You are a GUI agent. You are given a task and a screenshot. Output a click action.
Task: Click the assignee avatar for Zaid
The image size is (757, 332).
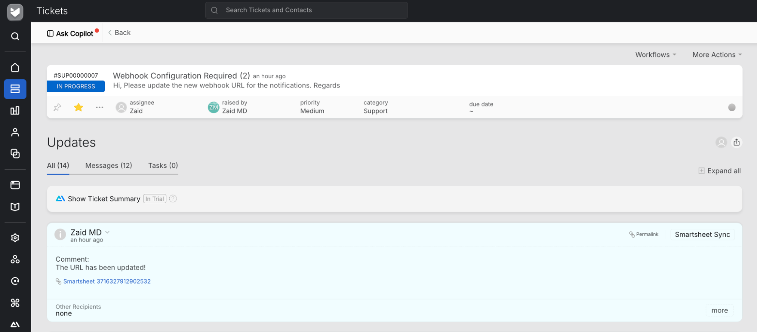(x=121, y=108)
